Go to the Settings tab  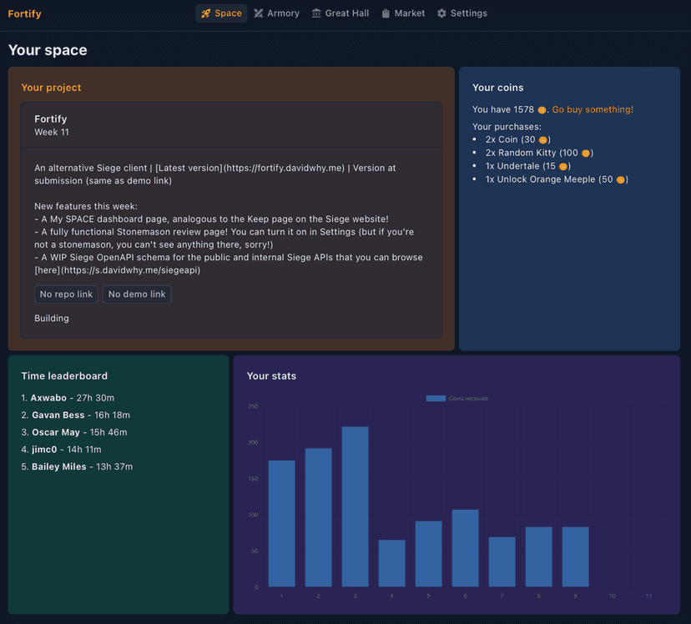(x=462, y=13)
